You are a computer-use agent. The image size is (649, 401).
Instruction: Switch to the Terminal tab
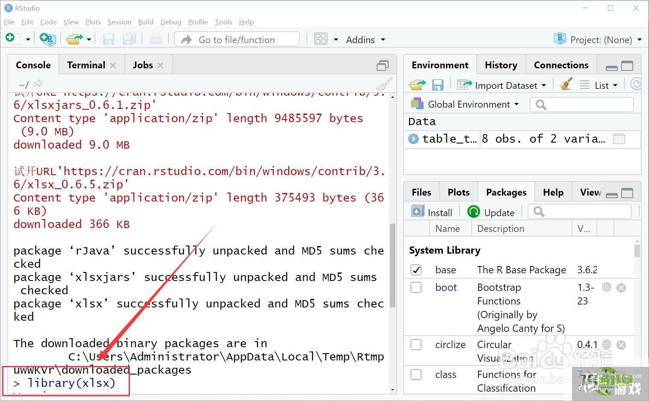[86, 65]
